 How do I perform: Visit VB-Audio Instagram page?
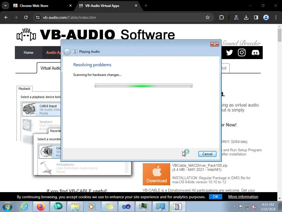coord(242,52)
